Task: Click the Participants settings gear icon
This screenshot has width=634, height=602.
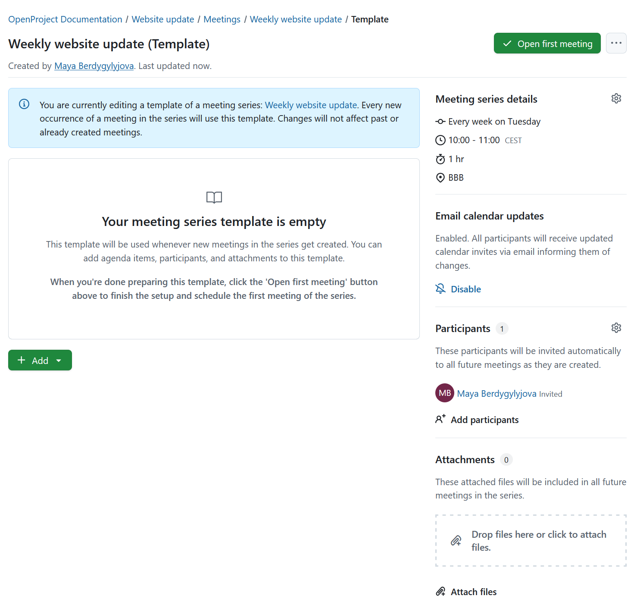Action: (x=616, y=328)
